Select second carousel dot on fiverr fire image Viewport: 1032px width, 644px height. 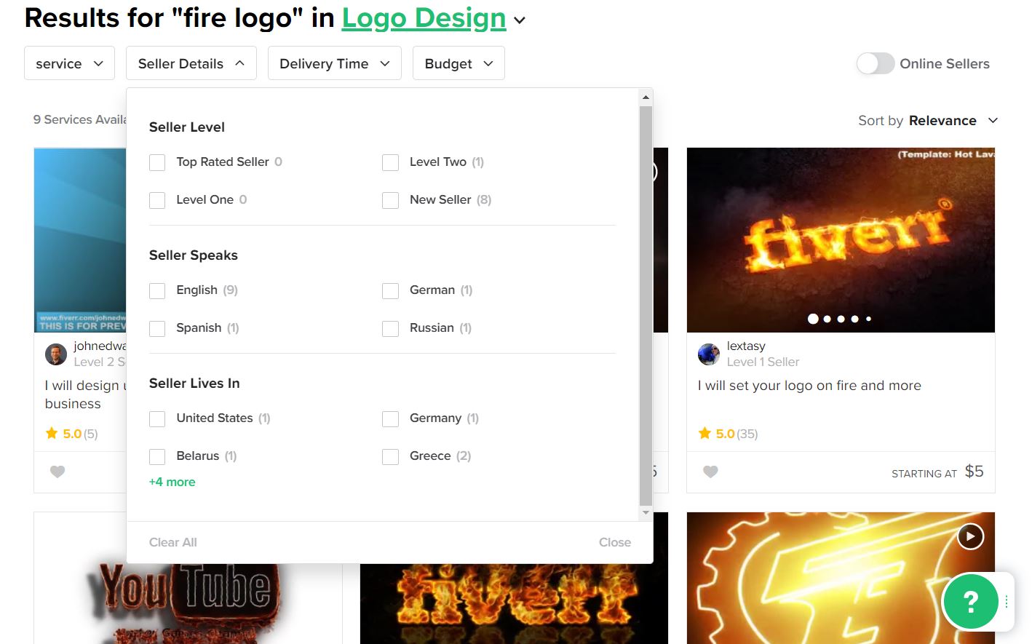[x=827, y=319]
